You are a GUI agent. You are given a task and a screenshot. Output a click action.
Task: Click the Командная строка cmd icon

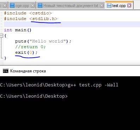[6, 71]
